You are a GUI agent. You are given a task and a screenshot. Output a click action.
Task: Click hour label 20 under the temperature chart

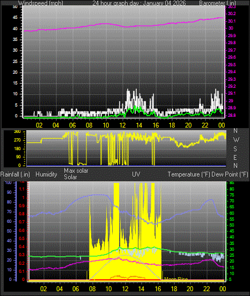pyautogui.click(x=190, y=289)
